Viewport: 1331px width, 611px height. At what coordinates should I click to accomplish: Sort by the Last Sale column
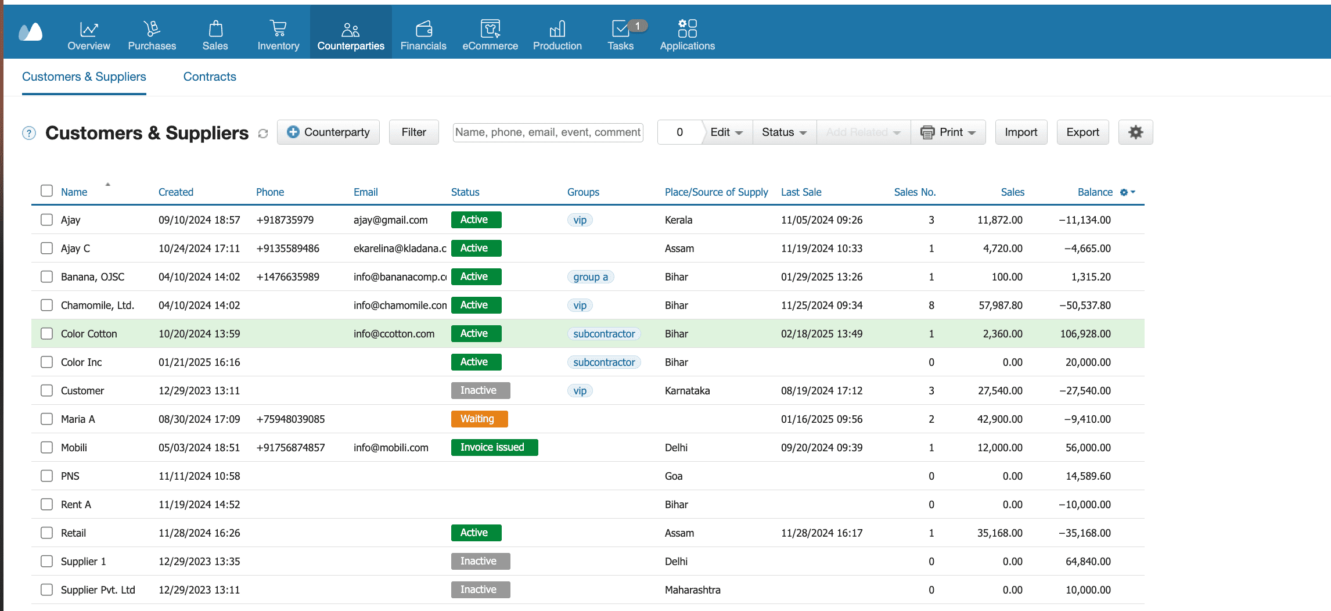tap(801, 192)
